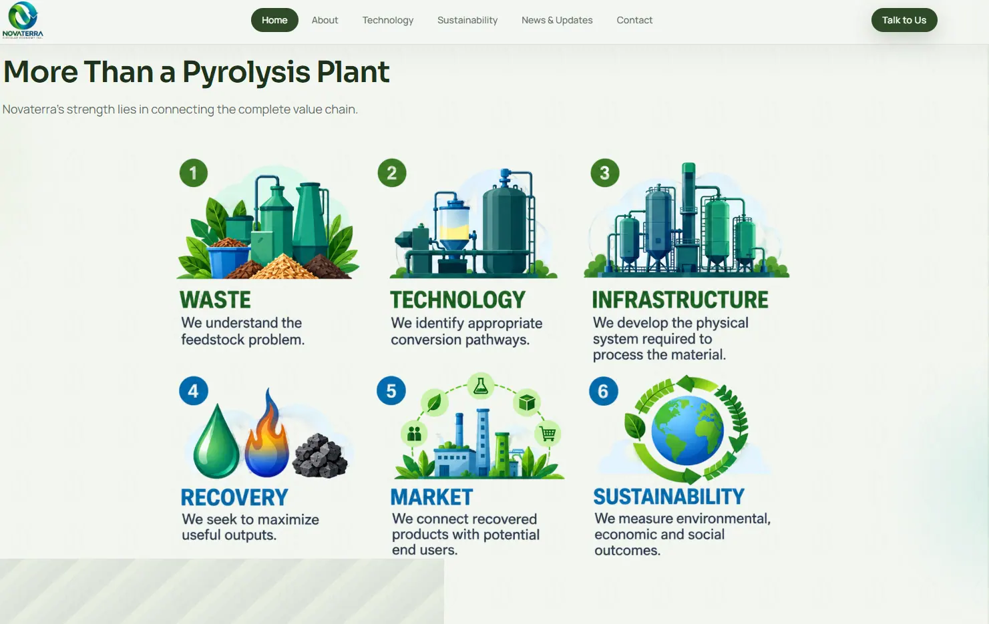Click 'We understand the feedstock problem.' text
The height and width of the screenshot is (624, 989).
pos(243,331)
